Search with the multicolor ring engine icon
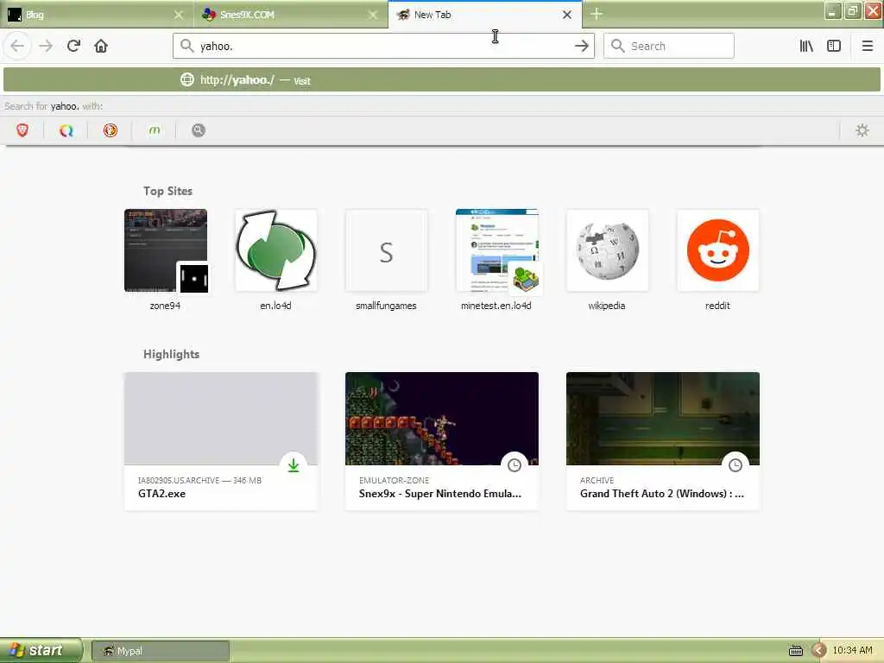 [66, 131]
